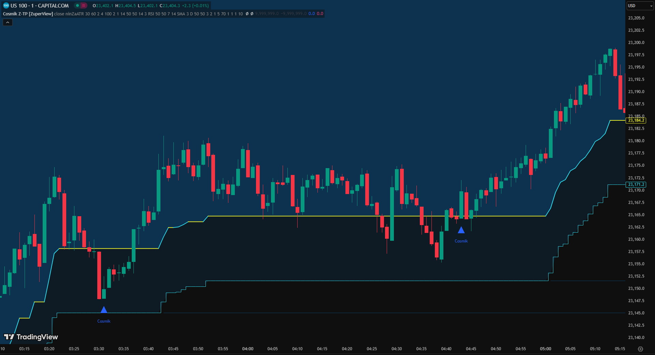Click the TradingView logo
The height and width of the screenshot is (355, 655).
31,337
